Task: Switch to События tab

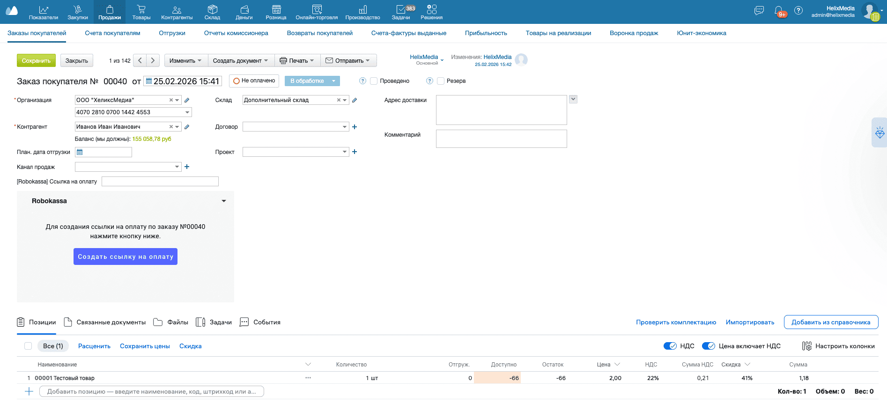Action: [260, 322]
